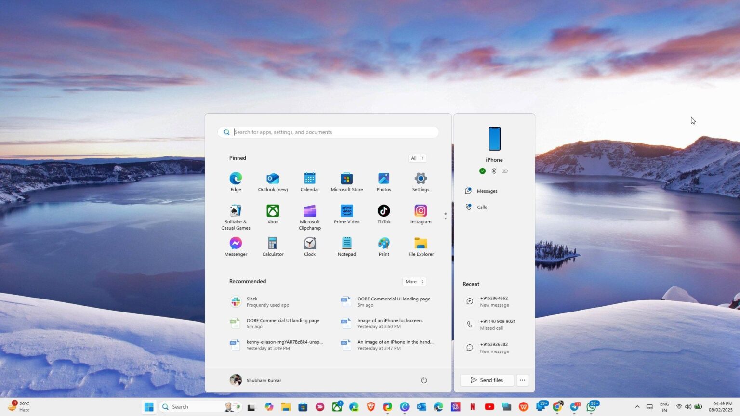Viewport: 740px width, 416px height.
Task: Open Prime Video
Action: point(346,210)
